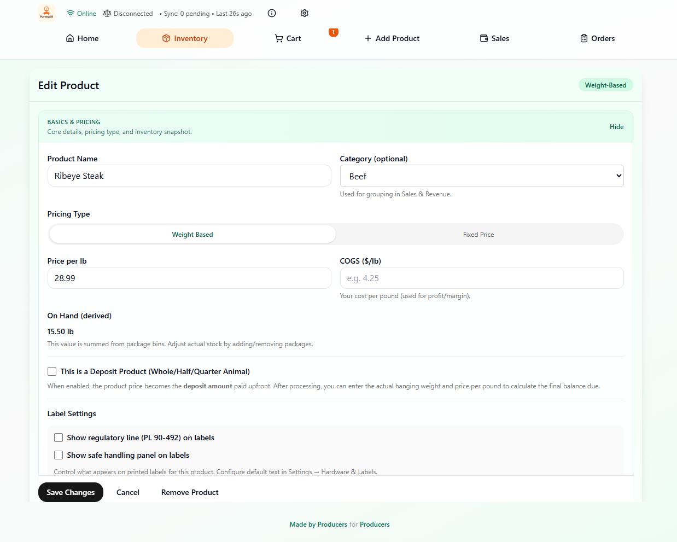Image resolution: width=677 pixels, height=542 pixels.
Task: Click the Product Name field
Action: [x=189, y=176]
